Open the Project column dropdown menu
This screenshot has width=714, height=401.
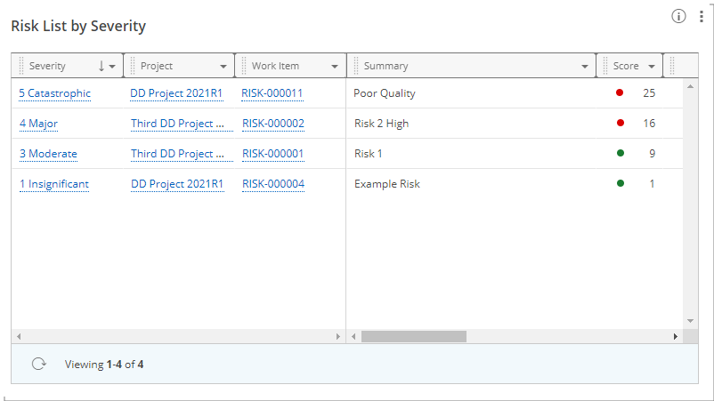click(x=223, y=67)
